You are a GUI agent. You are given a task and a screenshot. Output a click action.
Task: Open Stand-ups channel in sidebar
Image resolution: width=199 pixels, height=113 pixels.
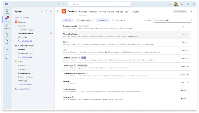22,81
